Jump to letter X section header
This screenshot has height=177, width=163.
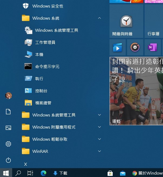click(x=25, y=164)
